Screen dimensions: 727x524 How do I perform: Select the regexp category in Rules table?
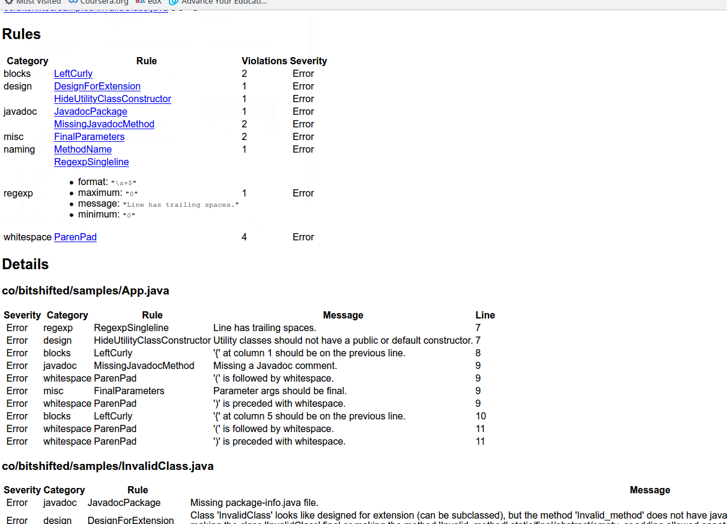point(18,193)
